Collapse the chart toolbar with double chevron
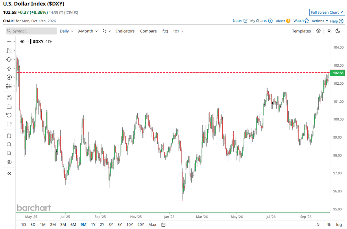 pyautogui.click(x=329, y=31)
